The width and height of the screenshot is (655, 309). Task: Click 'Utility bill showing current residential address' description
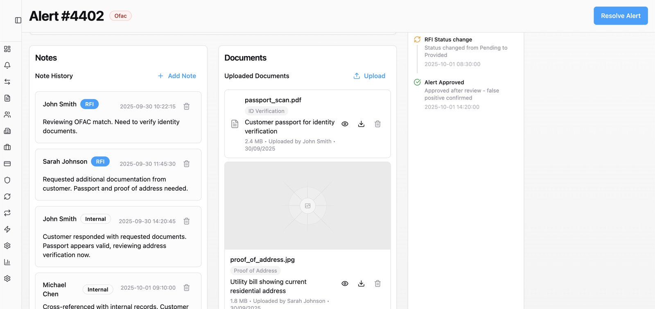coord(268,286)
